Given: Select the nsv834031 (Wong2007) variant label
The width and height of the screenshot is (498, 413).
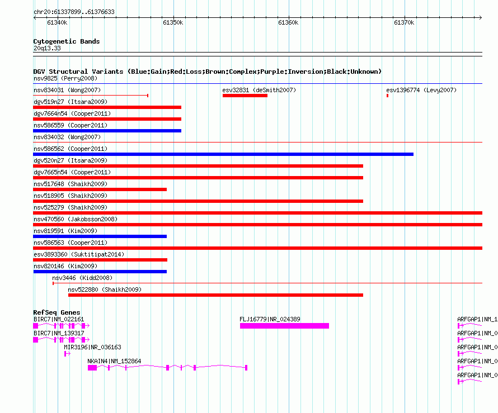Looking at the screenshot, I should [67, 90].
